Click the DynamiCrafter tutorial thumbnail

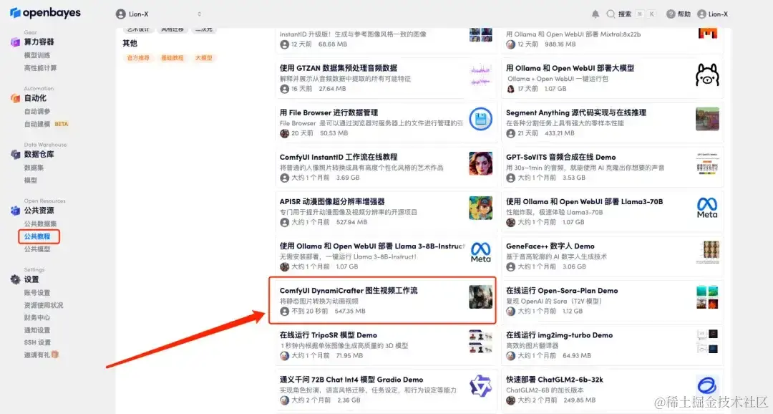click(481, 297)
